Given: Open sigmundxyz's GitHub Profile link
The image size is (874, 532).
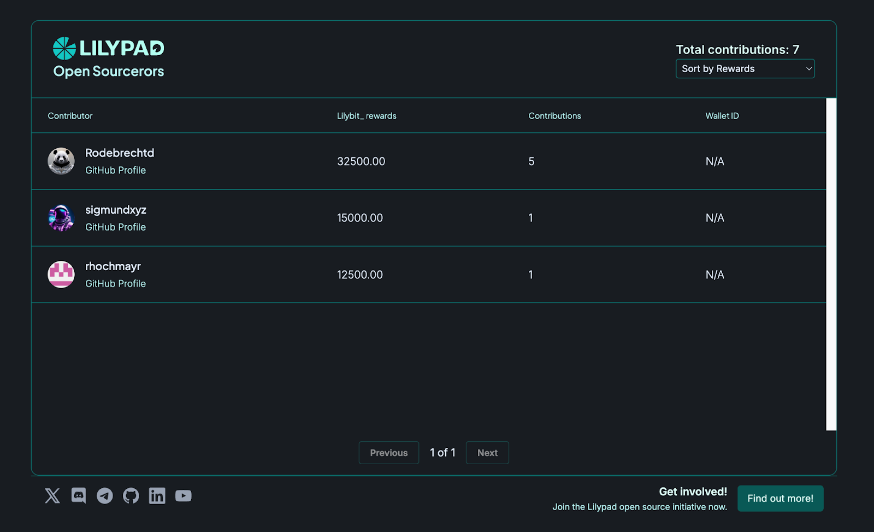Looking at the screenshot, I should [115, 227].
